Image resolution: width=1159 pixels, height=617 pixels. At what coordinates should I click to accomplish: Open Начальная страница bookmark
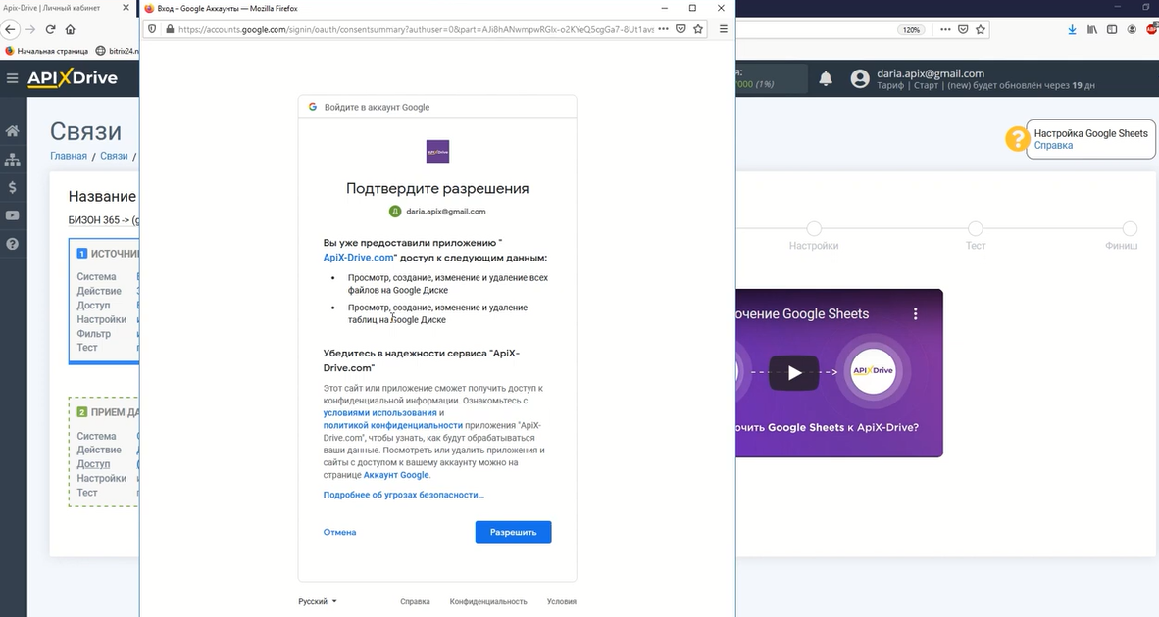(46, 51)
